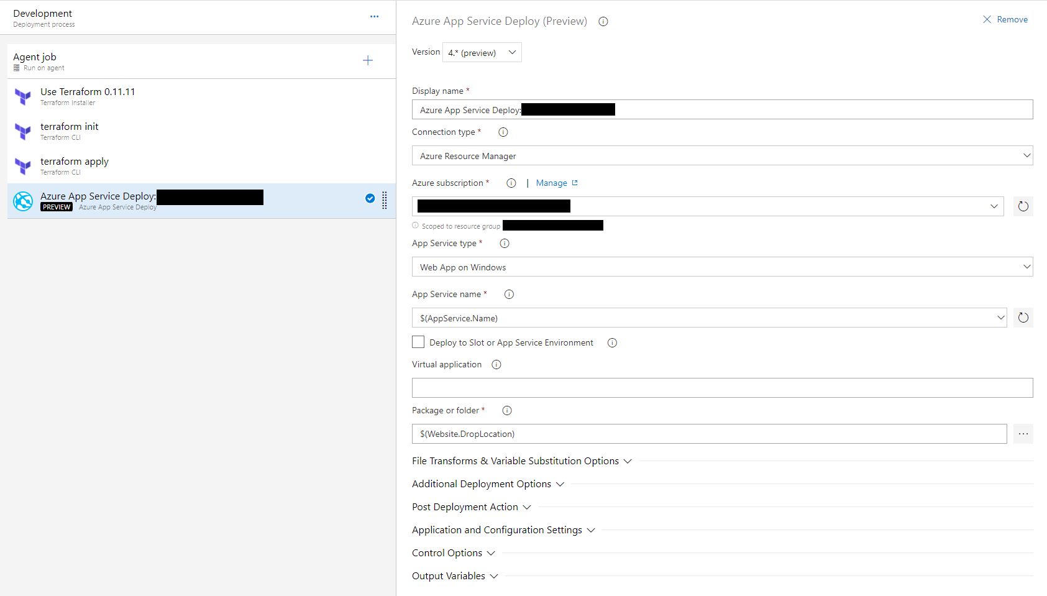Open the Azure subscription dropdown
Screen dimensions: 1047x596
pos(708,206)
